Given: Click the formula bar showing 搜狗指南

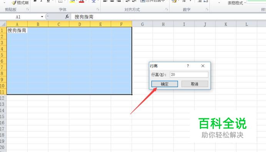Looking at the screenshot, I should point(168,17).
